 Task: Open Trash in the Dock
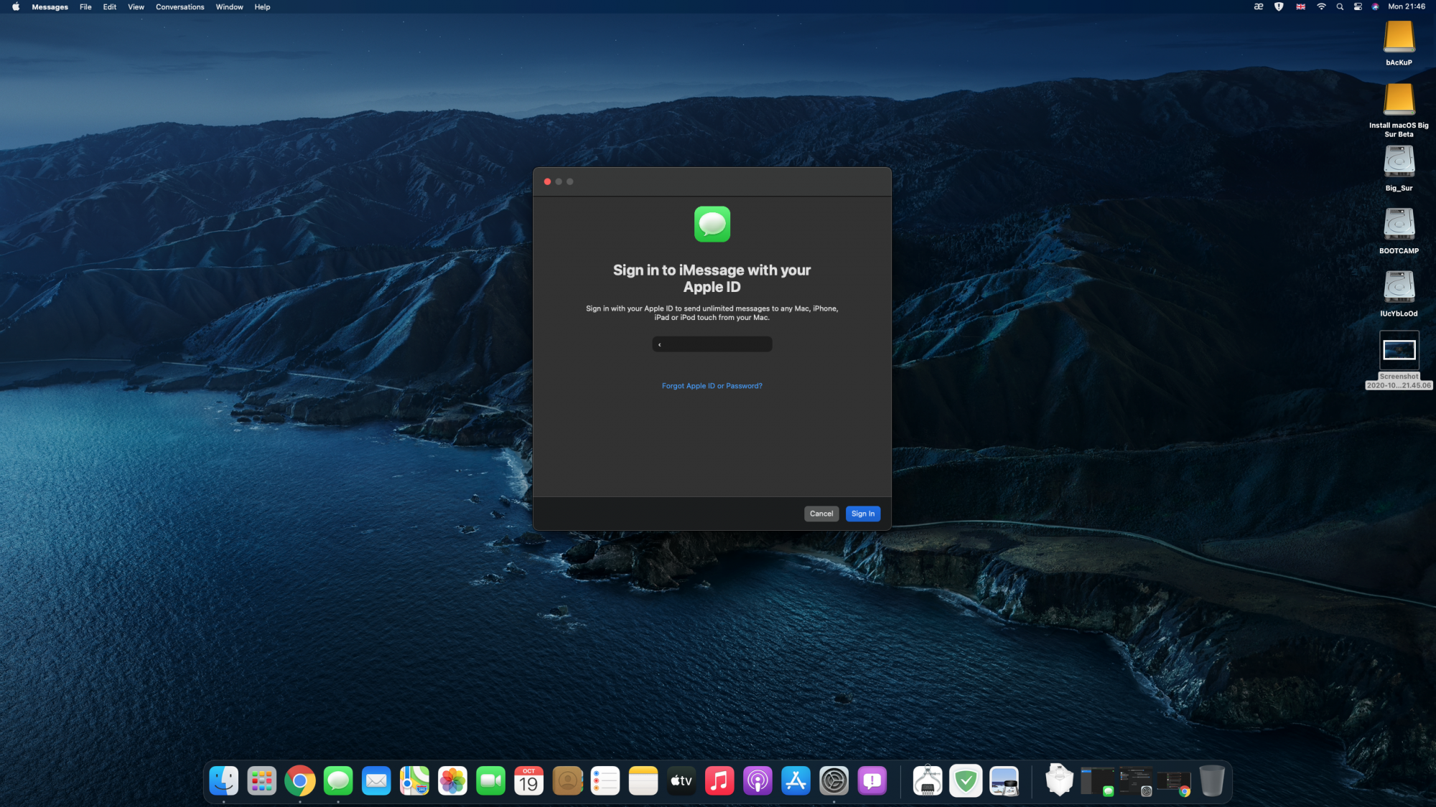1212,780
